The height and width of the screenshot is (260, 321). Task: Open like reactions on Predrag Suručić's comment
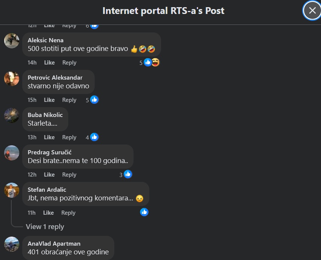point(128,174)
